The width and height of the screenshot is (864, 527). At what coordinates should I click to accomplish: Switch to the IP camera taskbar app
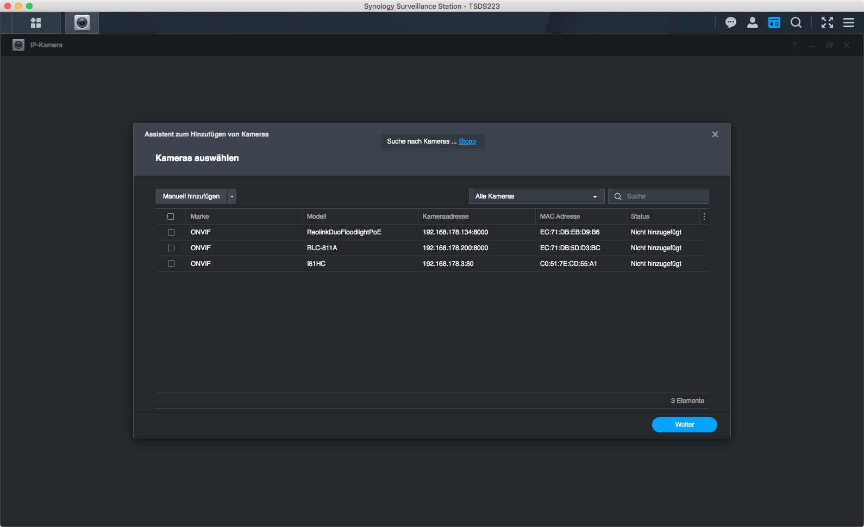pos(82,23)
